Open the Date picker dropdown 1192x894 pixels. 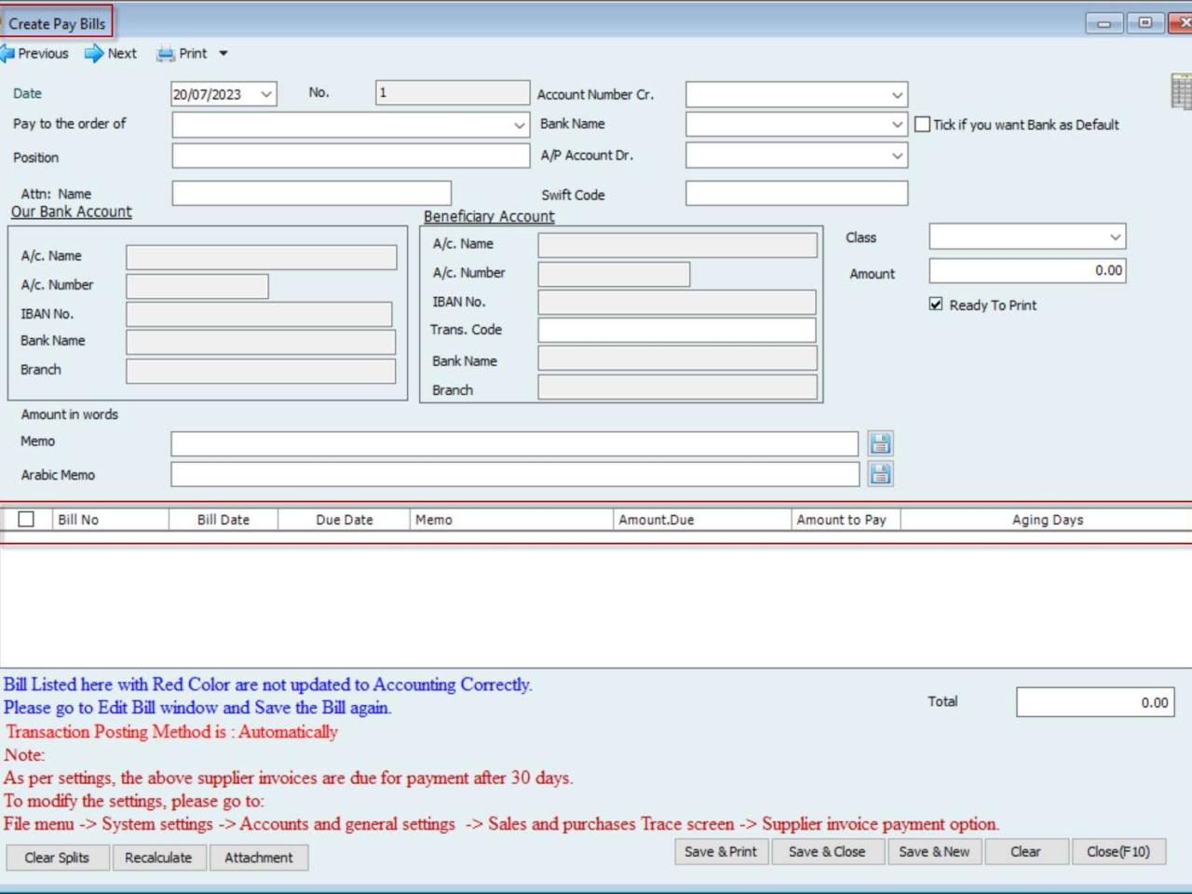tap(266, 94)
